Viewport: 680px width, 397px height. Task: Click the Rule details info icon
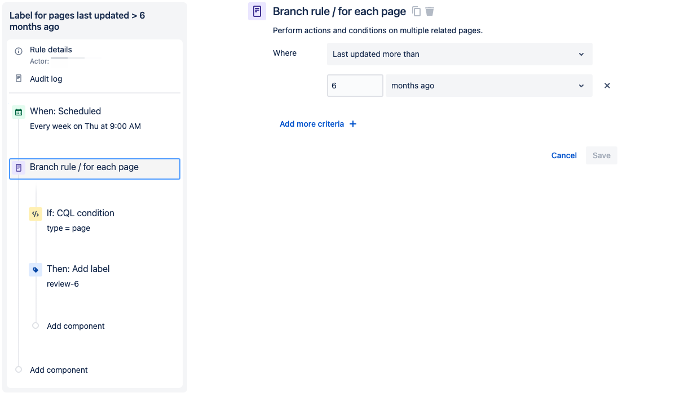click(19, 51)
